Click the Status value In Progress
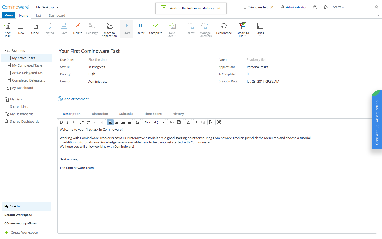382x239 pixels. click(x=97, y=67)
